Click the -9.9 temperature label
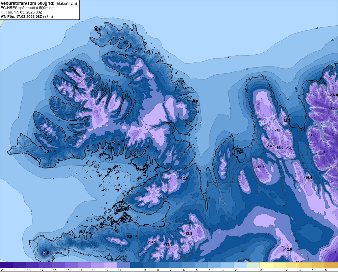This screenshot has height=272, width=338. (129, 237)
